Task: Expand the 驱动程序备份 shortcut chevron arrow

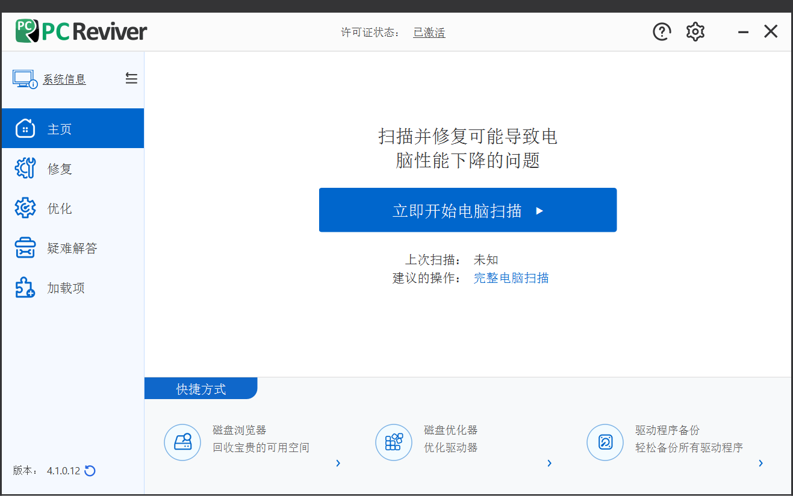Action: 761,463
